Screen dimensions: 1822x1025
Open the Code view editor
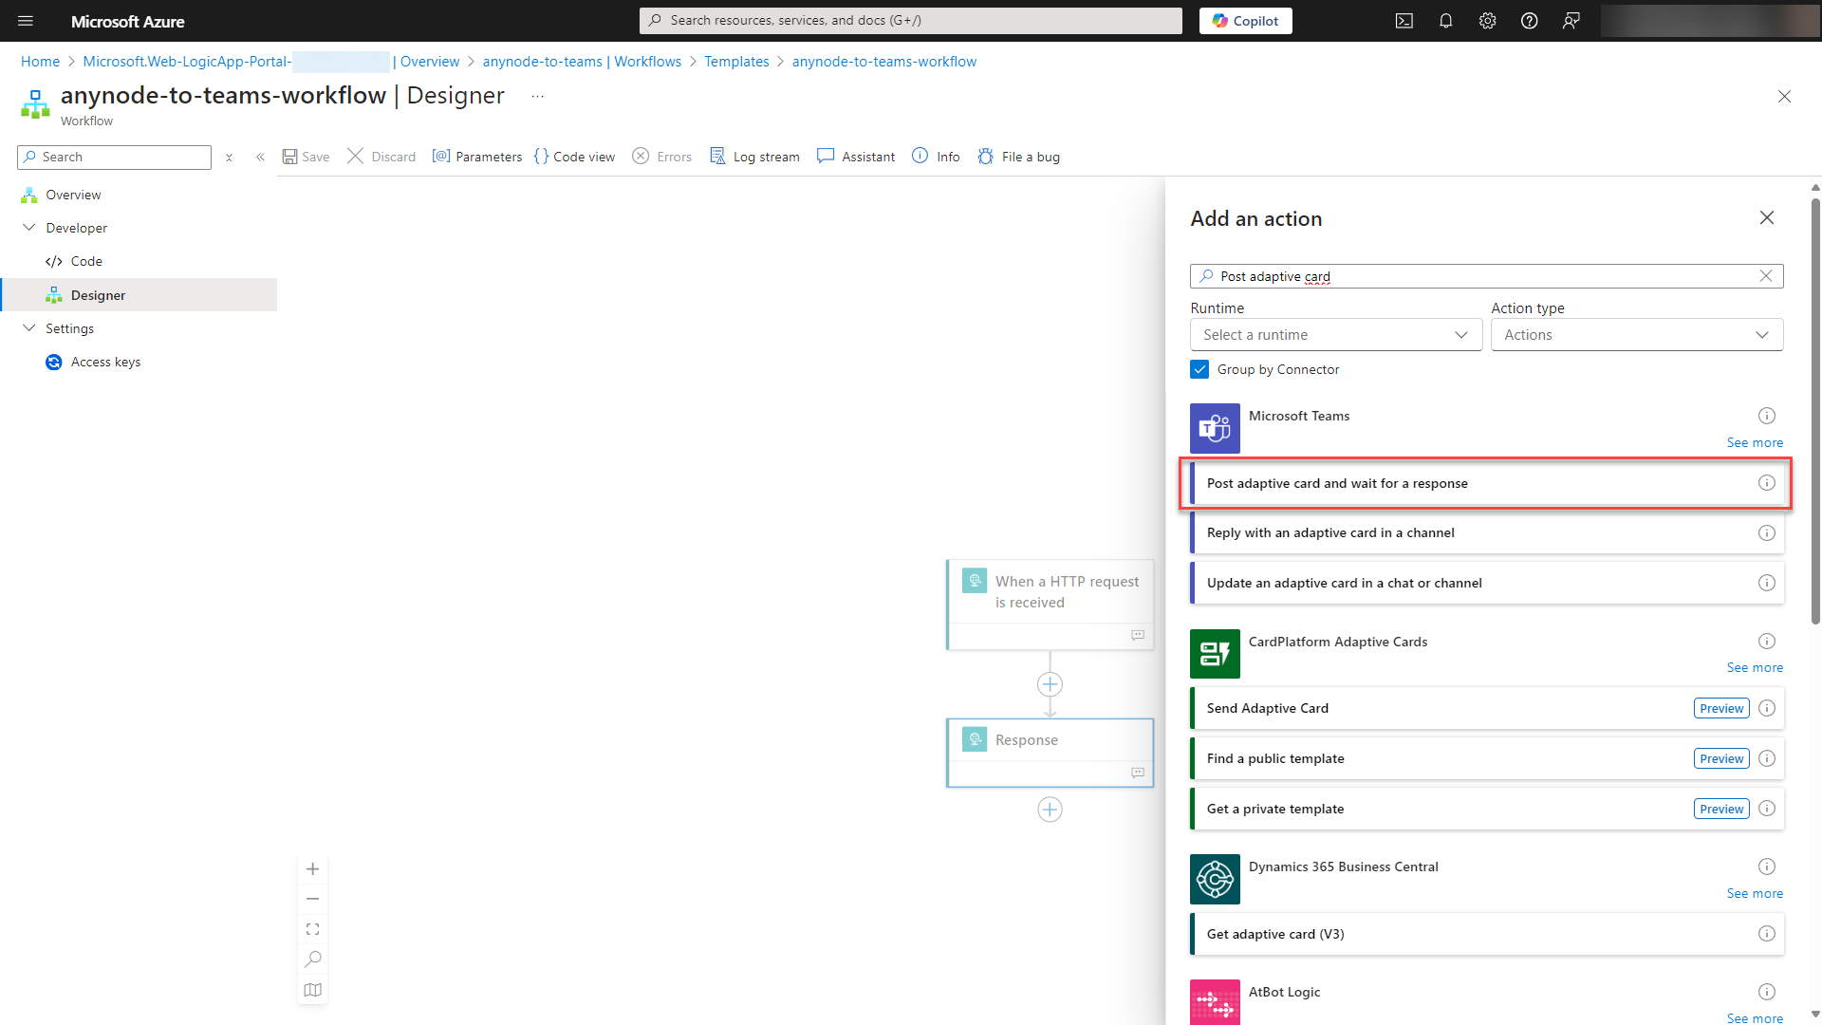[574, 157]
